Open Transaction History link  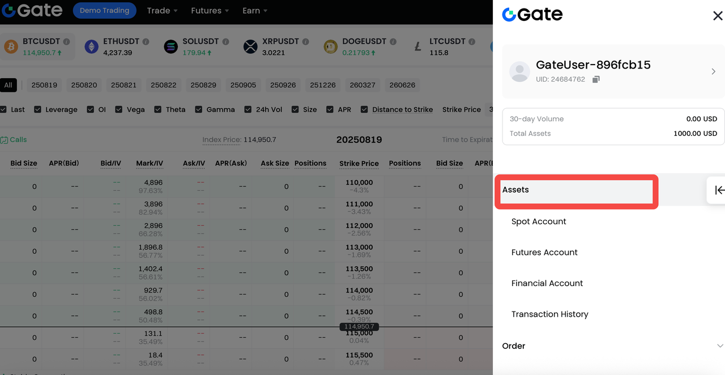click(x=549, y=314)
